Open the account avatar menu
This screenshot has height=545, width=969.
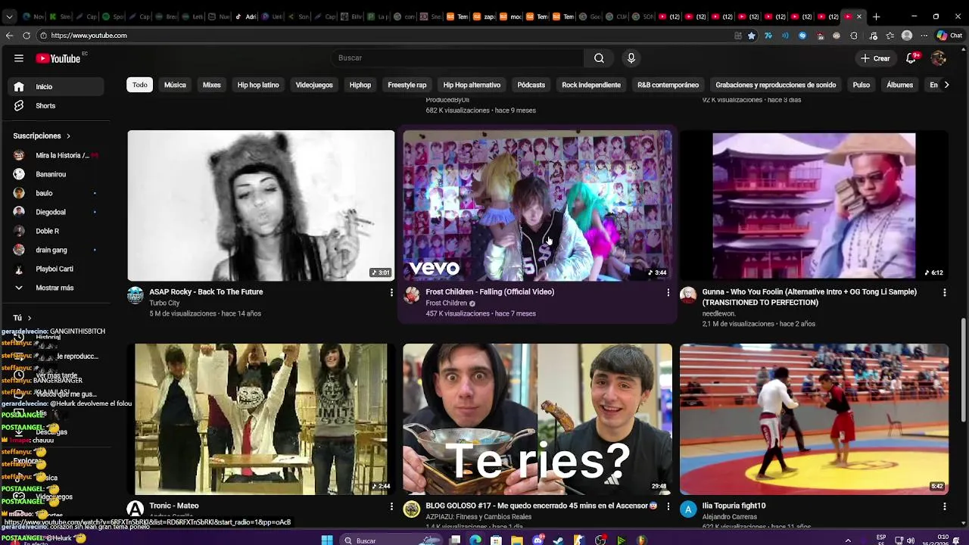(939, 58)
